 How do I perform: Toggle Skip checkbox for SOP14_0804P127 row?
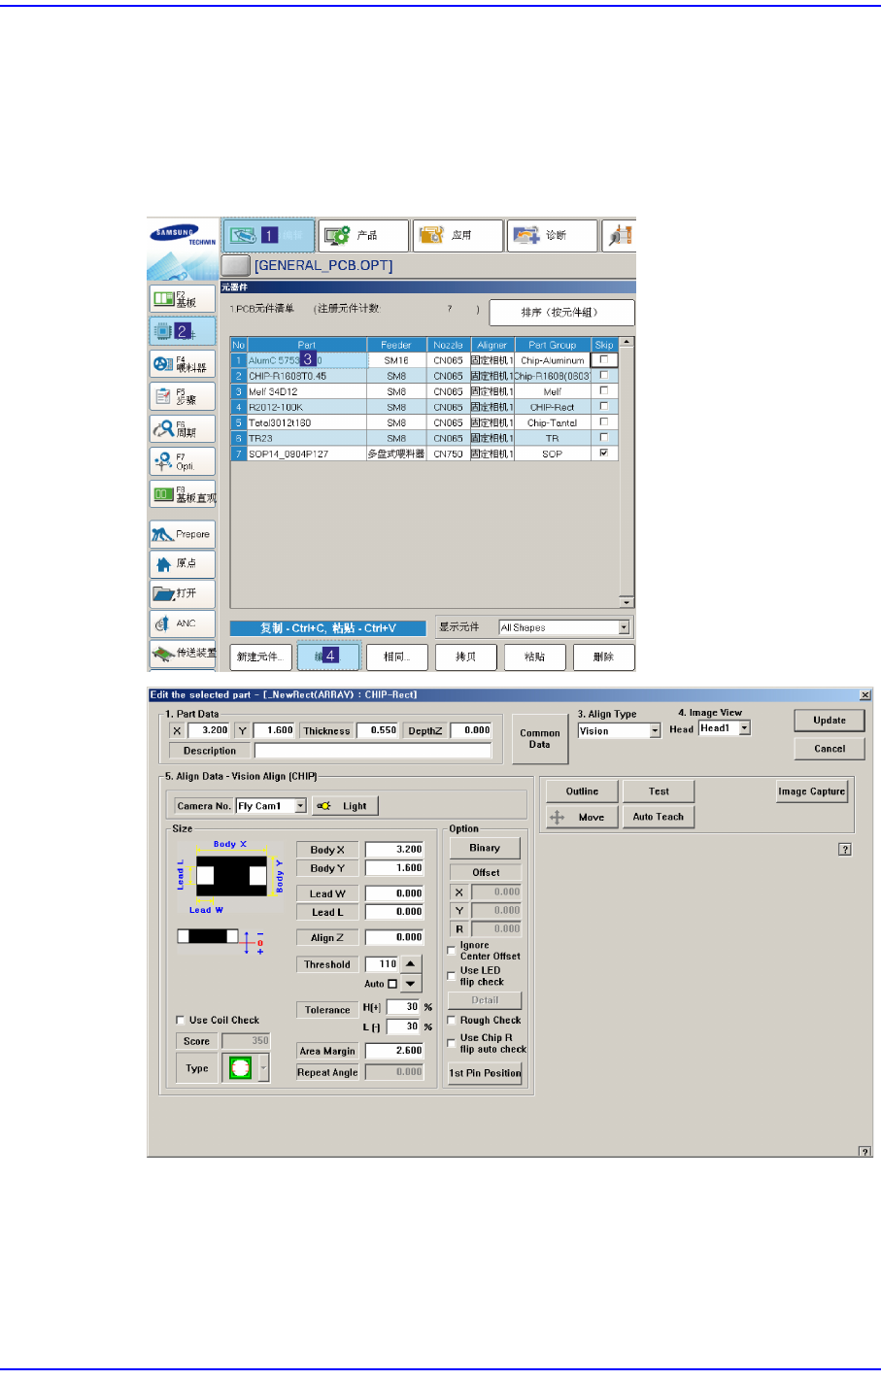604,453
